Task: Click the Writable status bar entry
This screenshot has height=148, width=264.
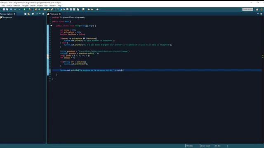Action: tap(189, 146)
